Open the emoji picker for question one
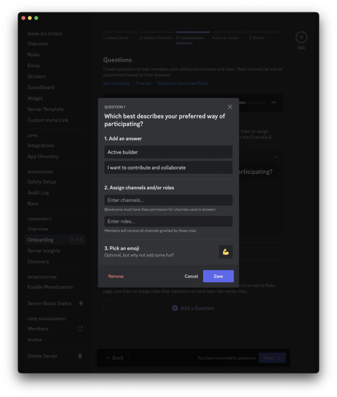337x397 pixels. point(225,251)
